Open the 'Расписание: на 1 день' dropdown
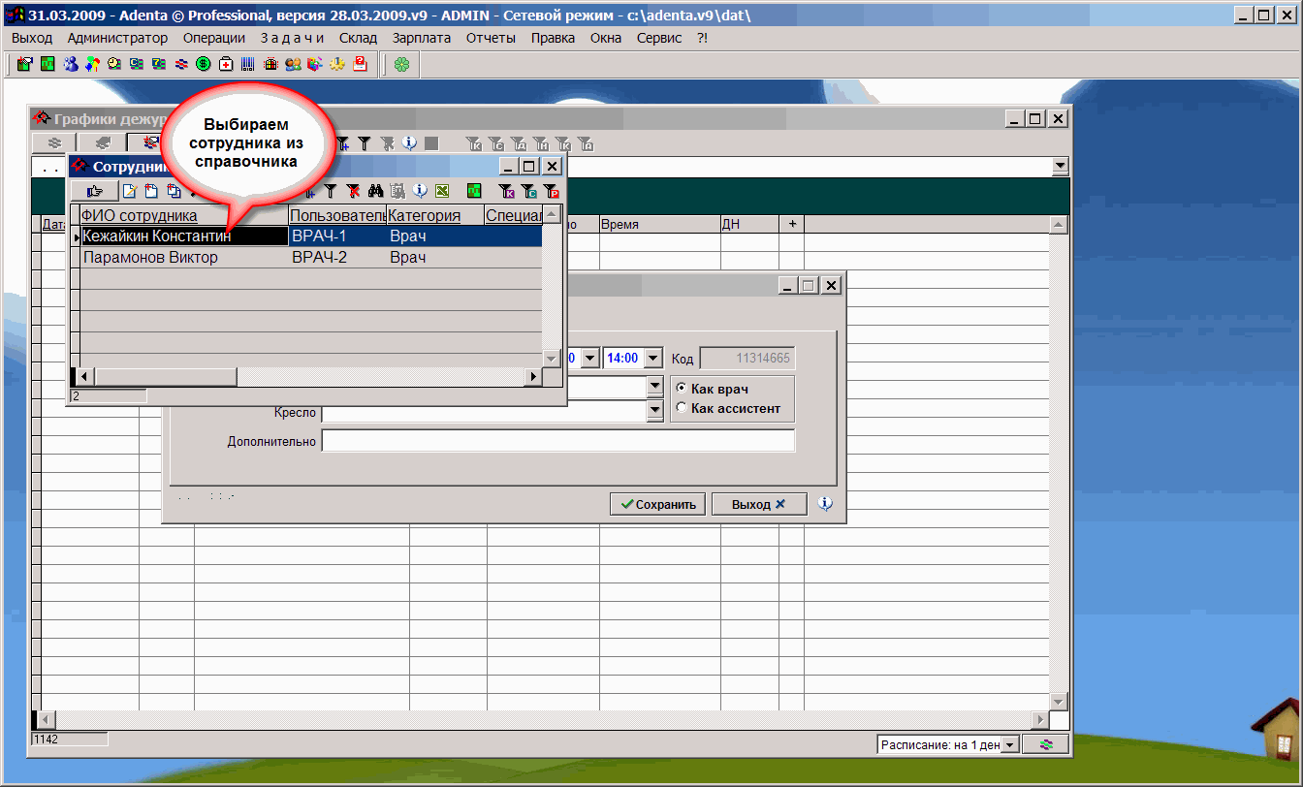 click(x=1009, y=744)
